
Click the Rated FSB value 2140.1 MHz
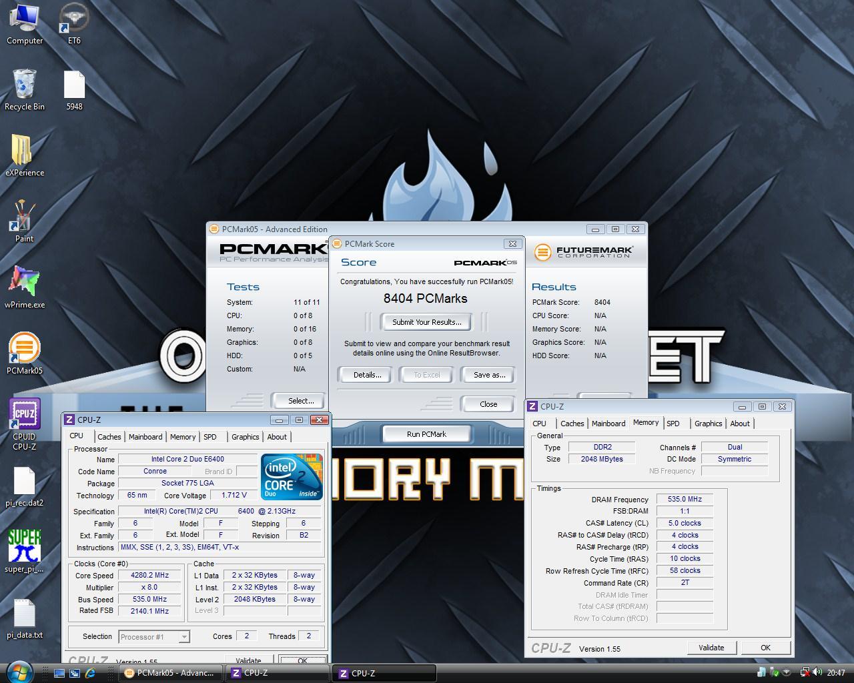click(x=149, y=611)
